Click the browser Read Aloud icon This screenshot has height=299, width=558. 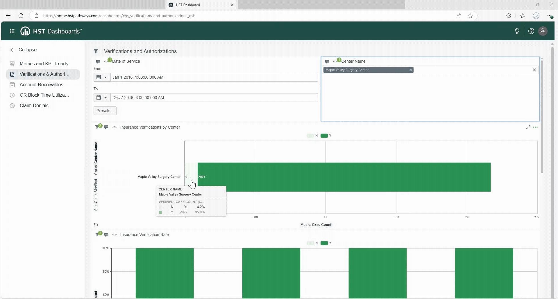[459, 16]
